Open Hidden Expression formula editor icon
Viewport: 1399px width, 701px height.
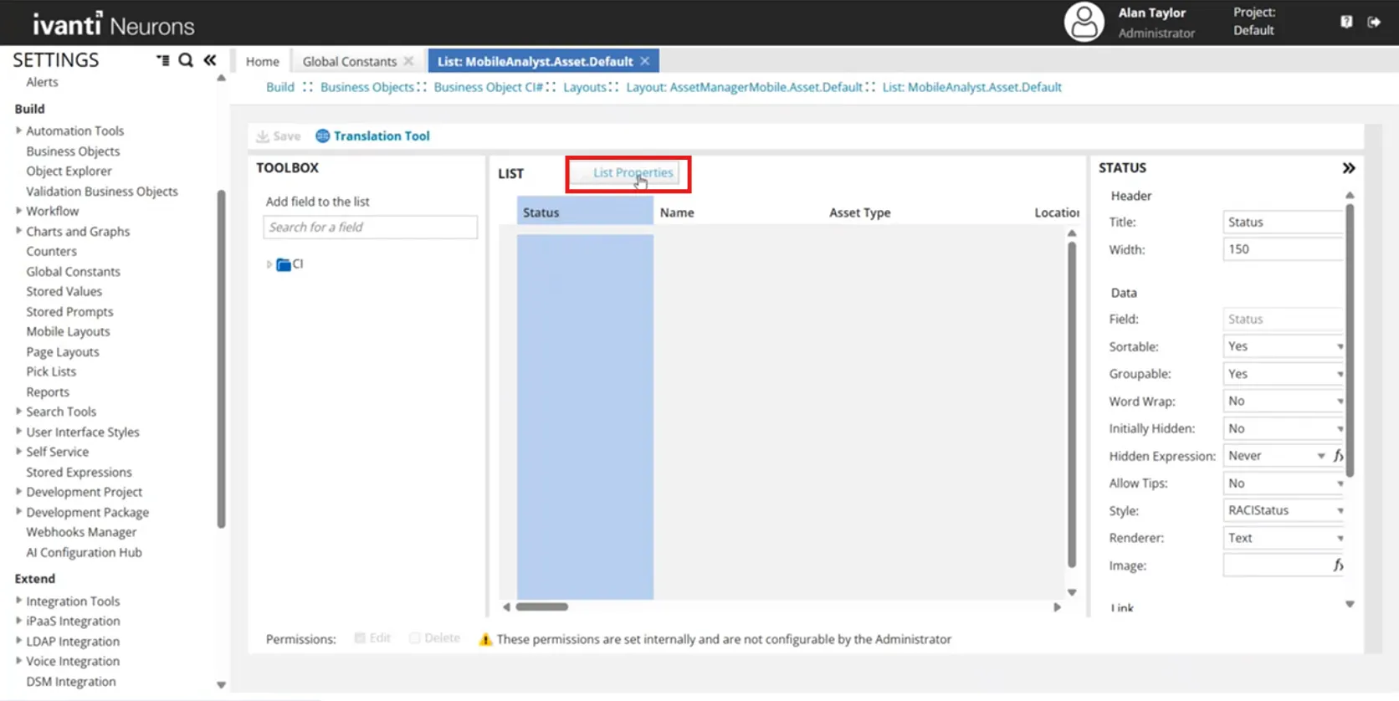pos(1338,456)
